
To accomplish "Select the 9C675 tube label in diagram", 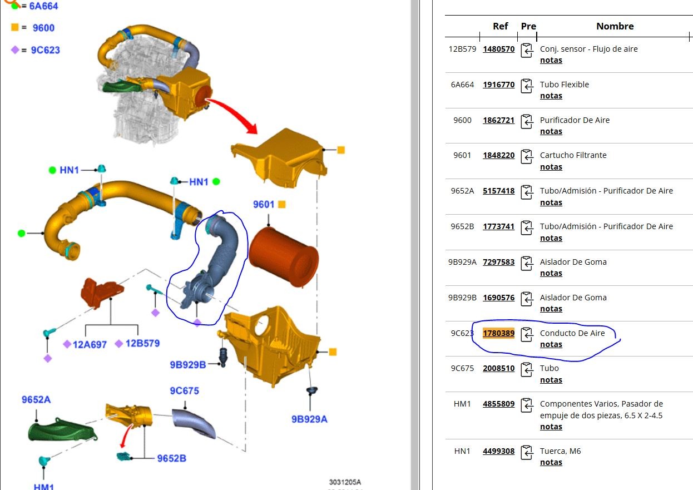I will (x=184, y=391).
